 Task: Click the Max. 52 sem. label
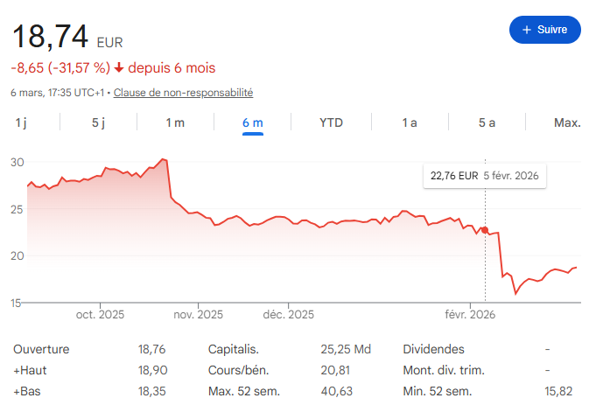click(x=243, y=391)
